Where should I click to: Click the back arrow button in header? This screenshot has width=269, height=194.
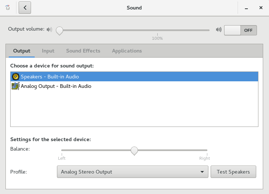pyautogui.click(x=25, y=8)
